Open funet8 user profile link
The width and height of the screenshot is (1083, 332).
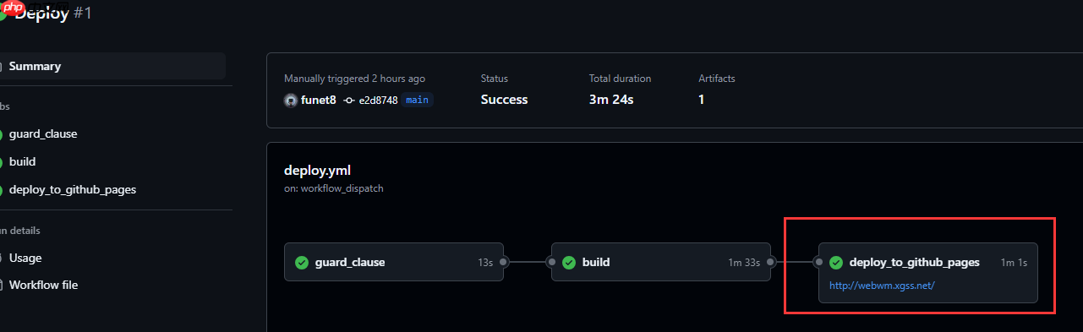(319, 100)
